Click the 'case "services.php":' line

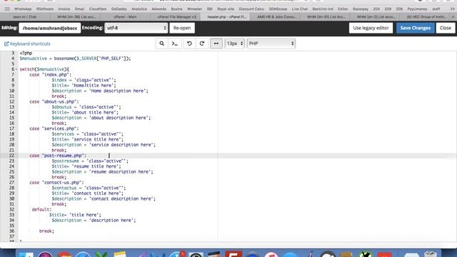[x=54, y=128]
